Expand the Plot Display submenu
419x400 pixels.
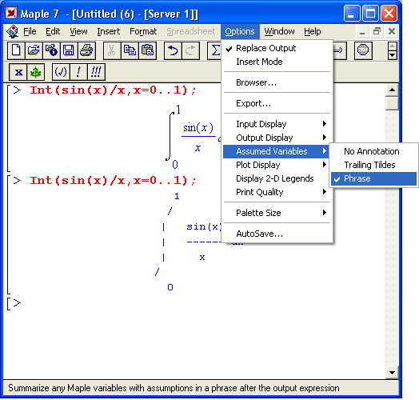(x=277, y=165)
